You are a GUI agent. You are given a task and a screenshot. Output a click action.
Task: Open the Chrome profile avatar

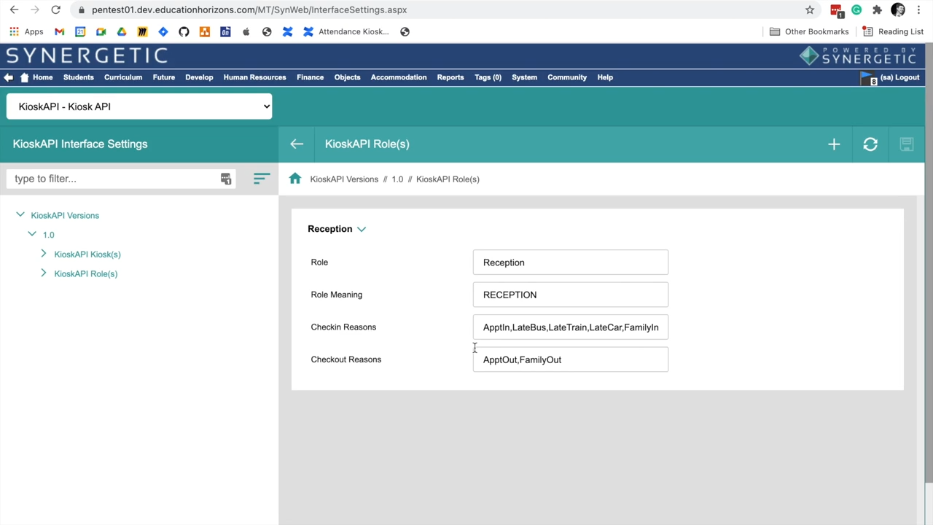point(898,10)
